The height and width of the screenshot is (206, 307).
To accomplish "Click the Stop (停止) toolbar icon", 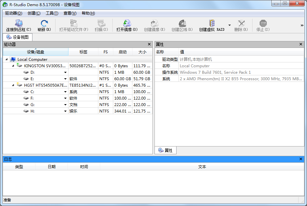I will coord(263,23).
